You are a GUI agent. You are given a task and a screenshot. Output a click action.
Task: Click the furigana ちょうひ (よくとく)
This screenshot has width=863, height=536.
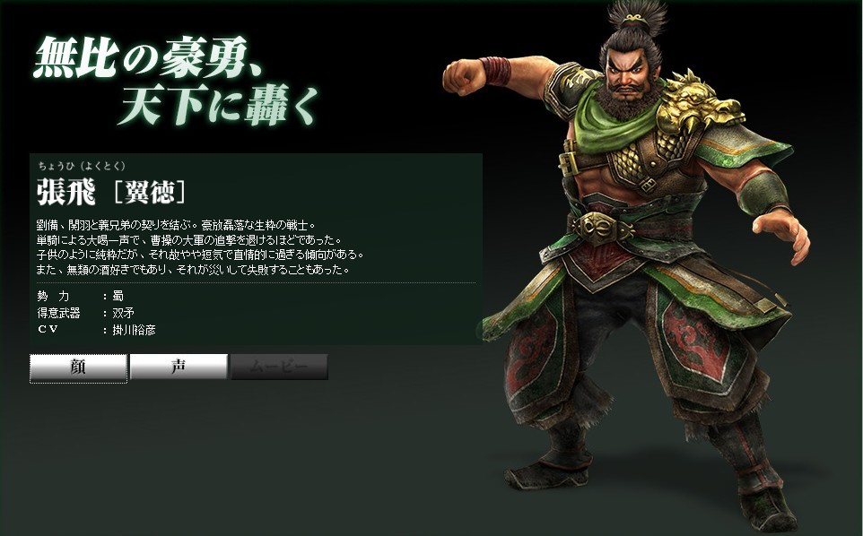(82, 166)
